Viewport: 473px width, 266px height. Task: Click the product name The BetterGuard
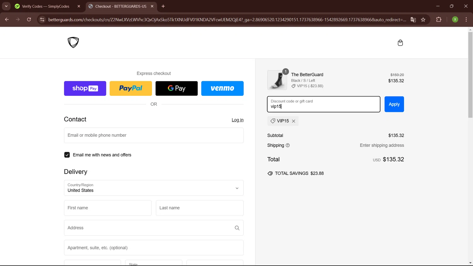pos(307,75)
